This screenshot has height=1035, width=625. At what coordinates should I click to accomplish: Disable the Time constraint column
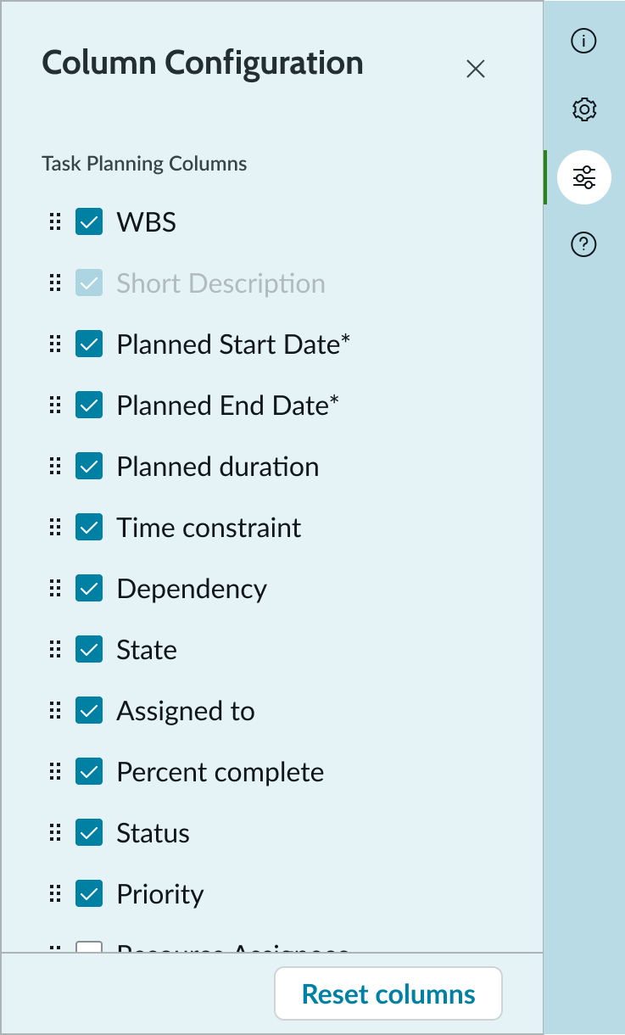pos(89,528)
